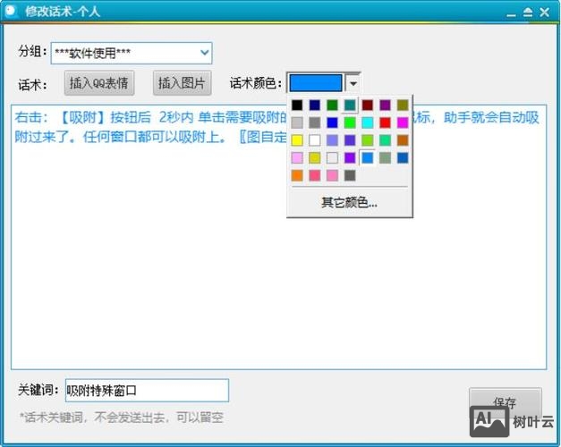Close the 修改话术-个人 window
This screenshot has width=561, height=447.
[x=545, y=13]
